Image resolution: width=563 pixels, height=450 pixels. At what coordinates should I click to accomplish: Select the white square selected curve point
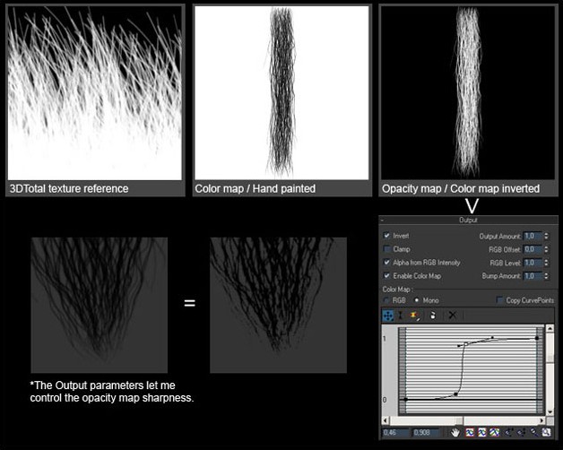point(465,344)
